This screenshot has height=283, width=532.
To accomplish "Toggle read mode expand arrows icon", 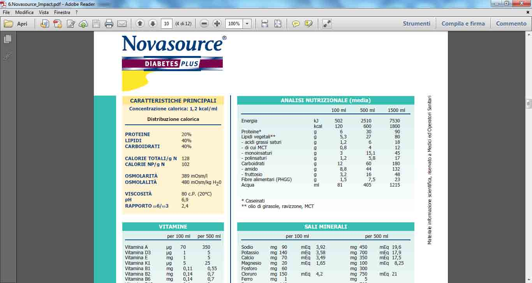I will (327, 24).
